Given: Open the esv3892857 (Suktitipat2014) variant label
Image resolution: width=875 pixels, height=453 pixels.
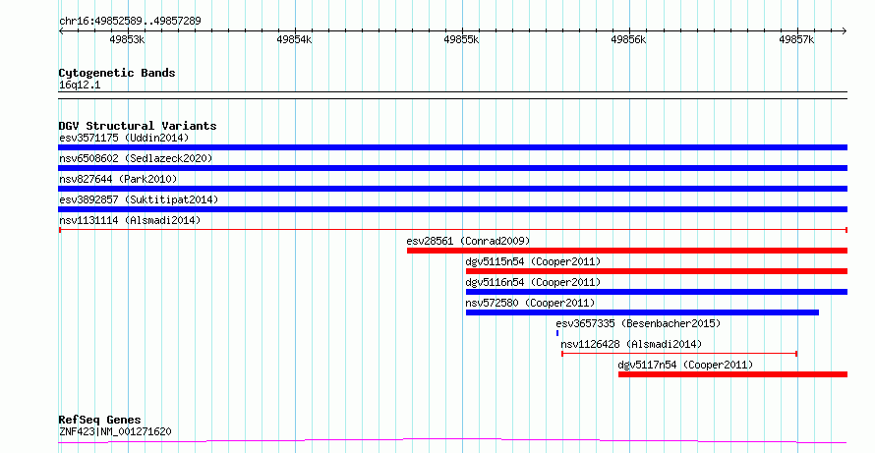Looking at the screenshot, I should [x=139, y=199].
